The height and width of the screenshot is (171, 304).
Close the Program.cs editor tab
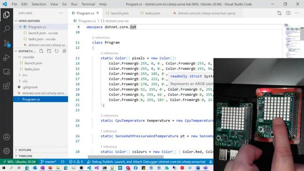98,13
